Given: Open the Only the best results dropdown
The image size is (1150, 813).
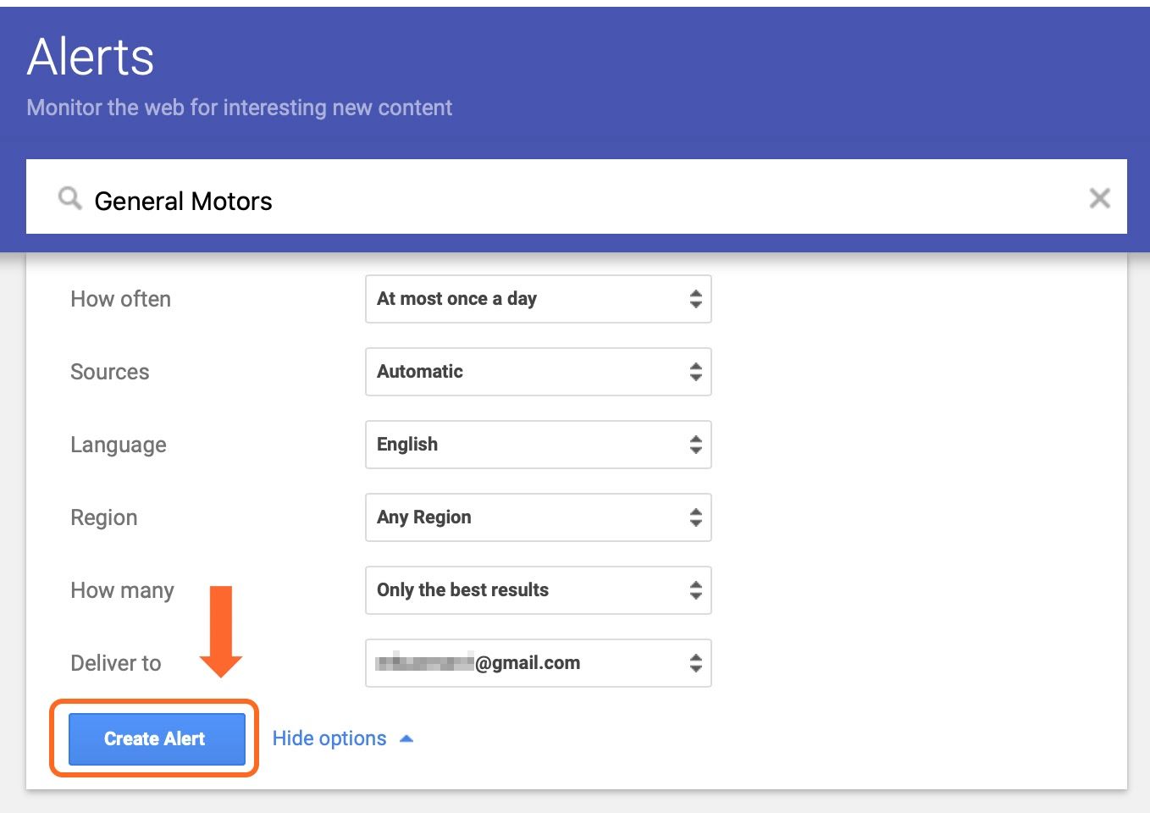Looking at the screenshot, I should tap(538, 590).
